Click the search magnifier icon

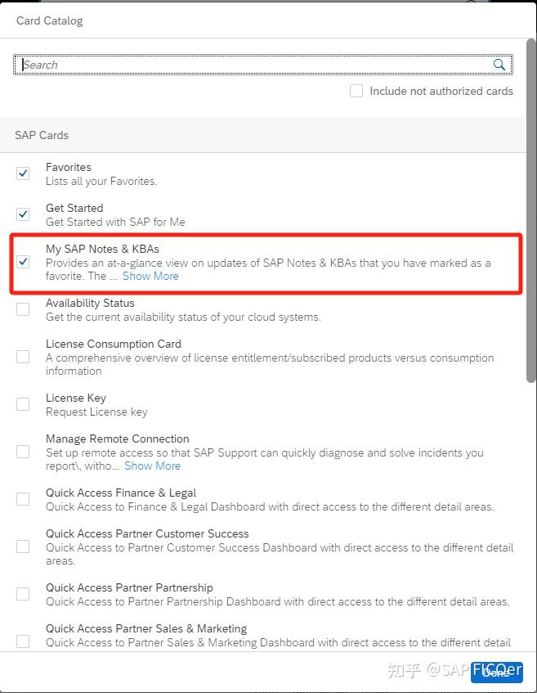[499, 64]
